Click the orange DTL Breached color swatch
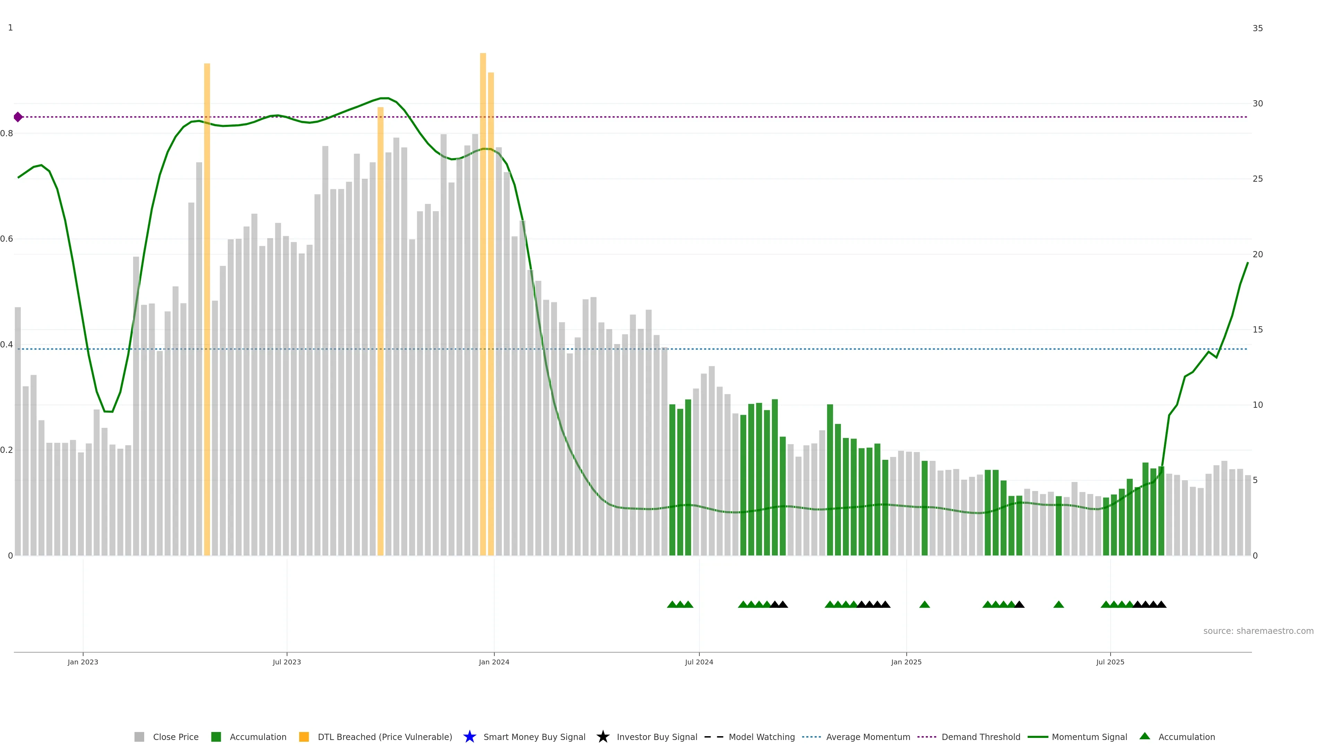The image size is (1331, 749). point(304,737)
